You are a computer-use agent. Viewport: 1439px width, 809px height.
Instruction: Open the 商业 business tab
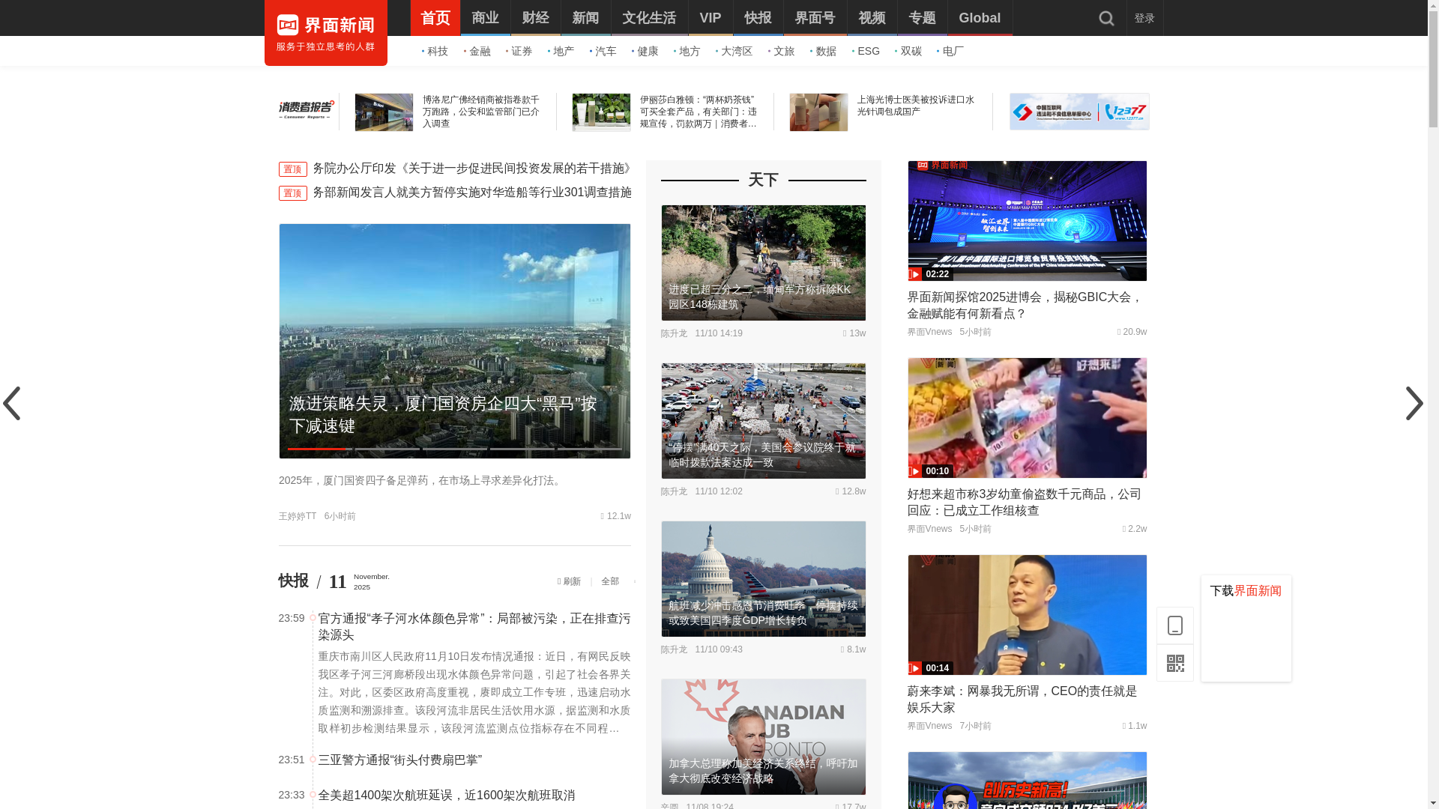486,18
